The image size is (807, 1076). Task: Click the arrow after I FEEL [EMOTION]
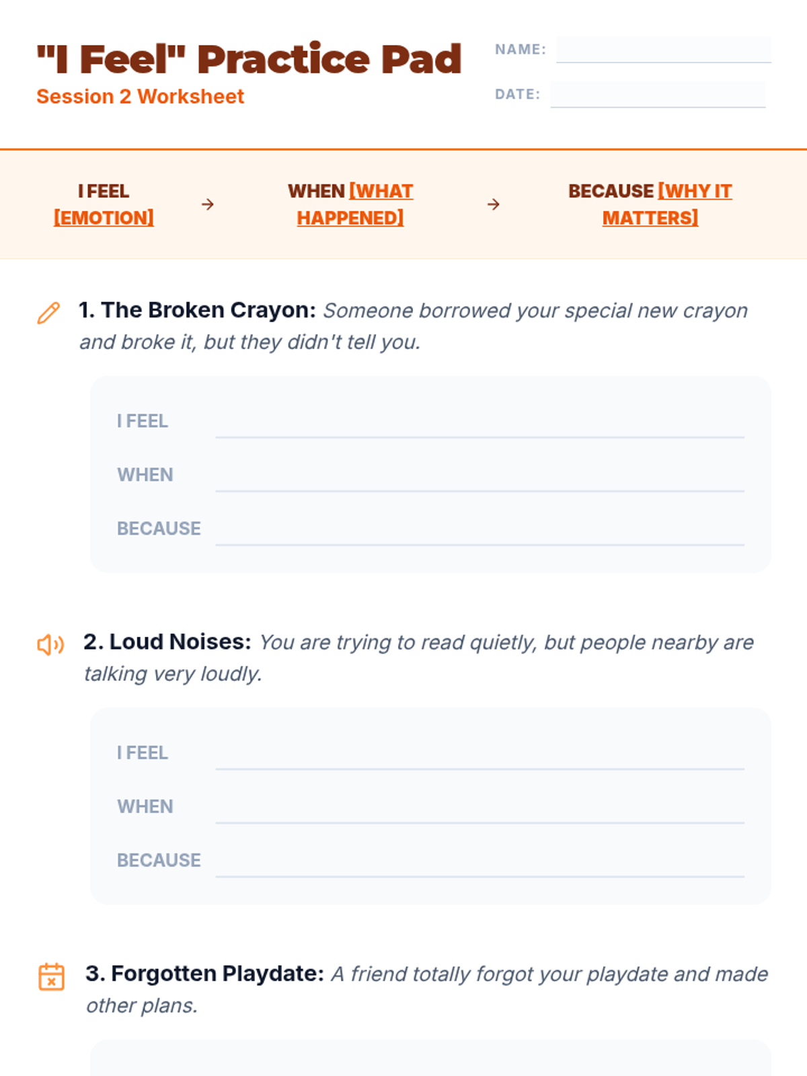click(x=208, y=204)
